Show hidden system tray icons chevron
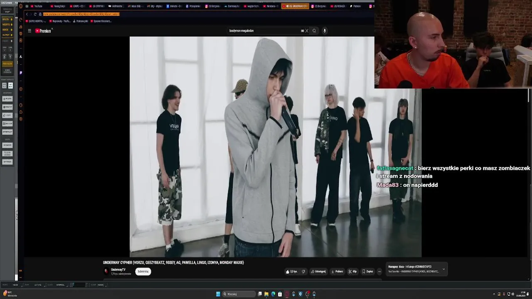The image size is (532, 299). [493, 294]
